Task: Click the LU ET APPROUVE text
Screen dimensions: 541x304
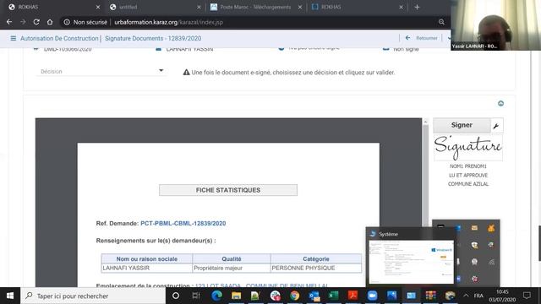Action: pos(467,175)
